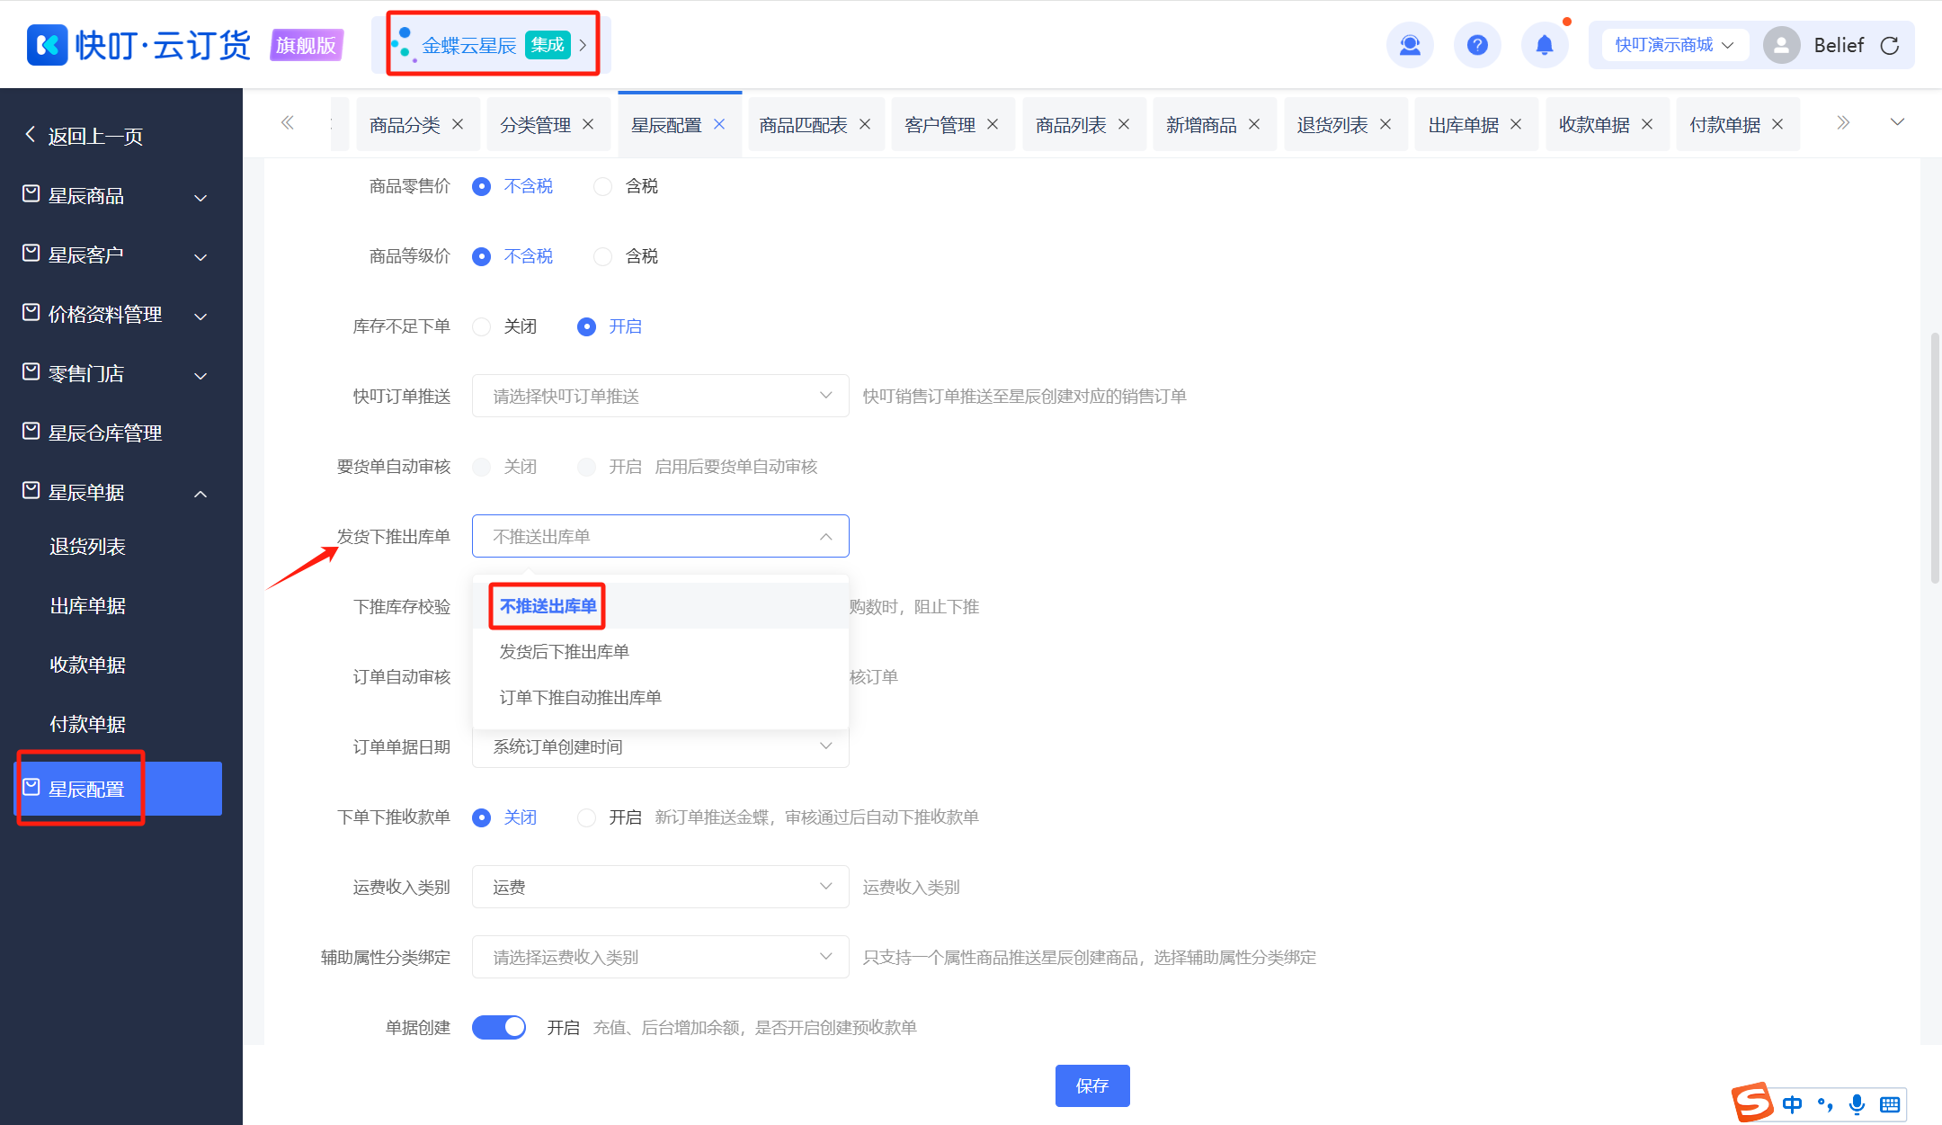Open the tab list down-chevron menu
This screenshot has width=1942, height=1125.
(1897, 122)
